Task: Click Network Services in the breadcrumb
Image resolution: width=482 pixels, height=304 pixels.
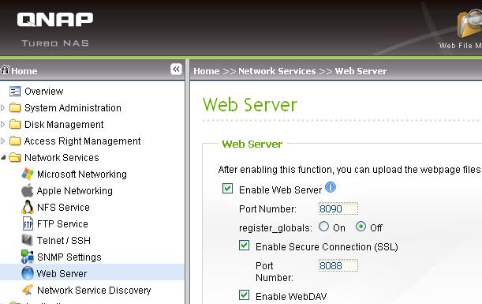Action: (x=277, y=71)
